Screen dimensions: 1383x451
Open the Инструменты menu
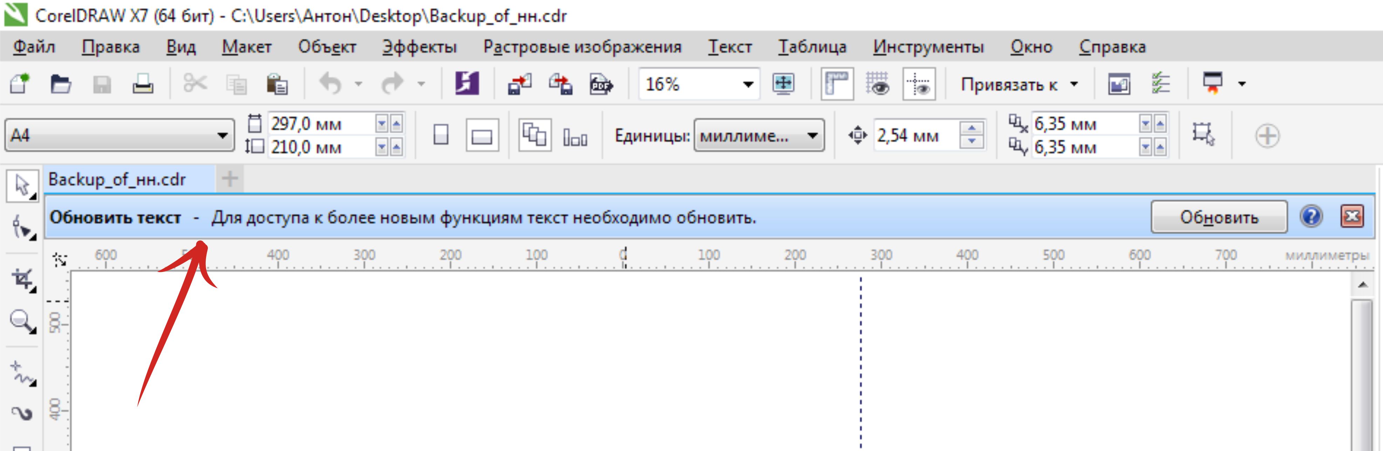pyautogui.click(x=928, y=47)
